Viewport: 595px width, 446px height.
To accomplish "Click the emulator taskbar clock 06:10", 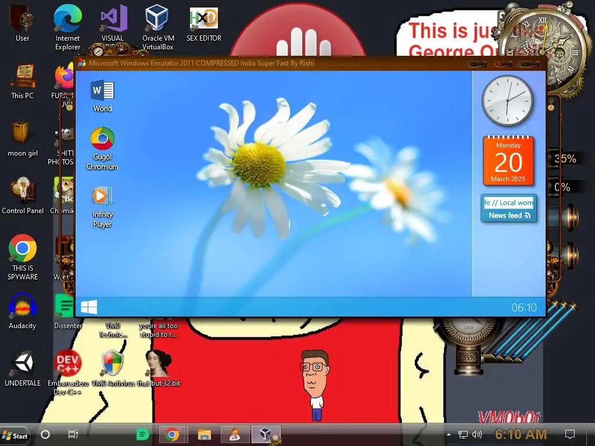I will point(524,307).
